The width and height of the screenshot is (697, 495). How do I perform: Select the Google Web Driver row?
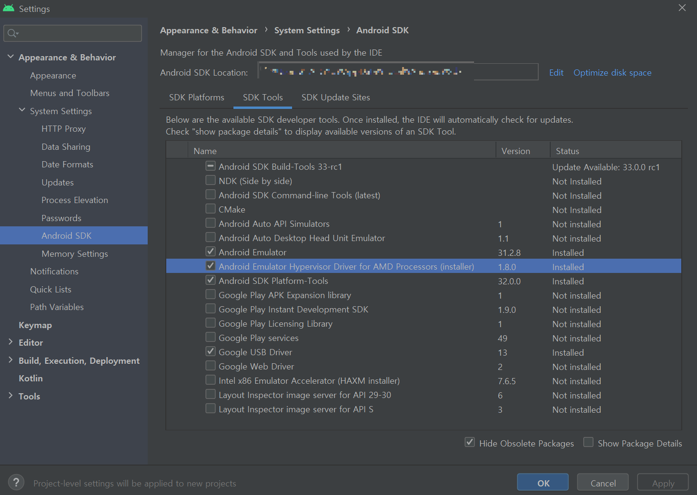point(424,367)
